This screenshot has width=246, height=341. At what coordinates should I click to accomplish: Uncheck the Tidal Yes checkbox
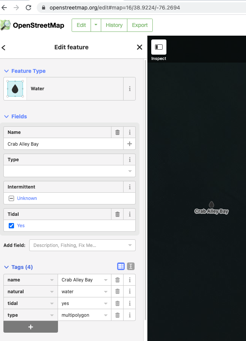pos(11,226)
